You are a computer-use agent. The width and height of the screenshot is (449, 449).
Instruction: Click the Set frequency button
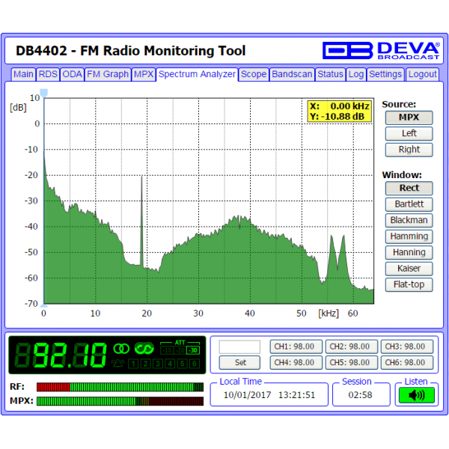pos(239,362)
